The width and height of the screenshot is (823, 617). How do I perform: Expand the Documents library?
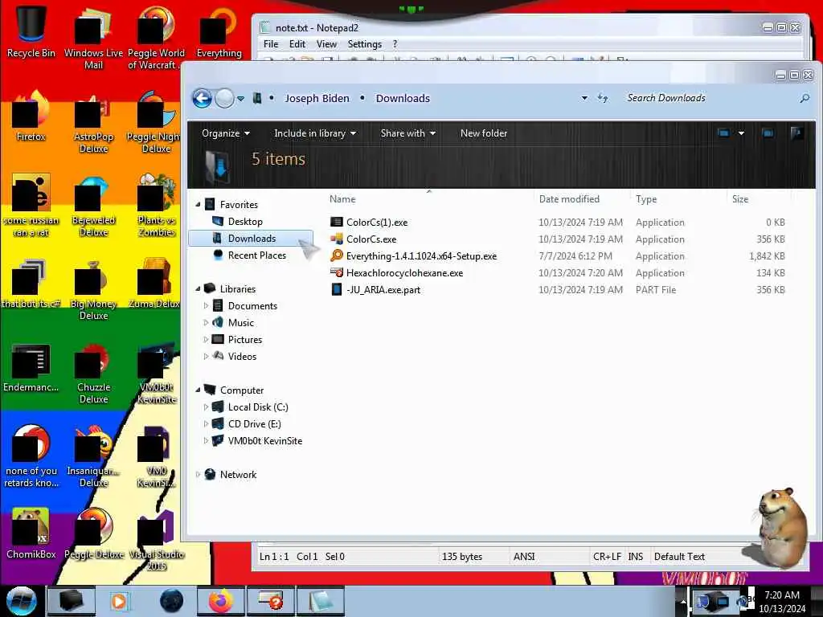pyautogui.click(x=206, y=305)
